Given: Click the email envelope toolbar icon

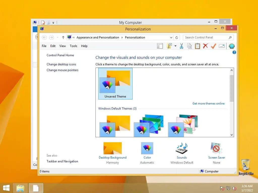Looking at the screenshot, I should (222, 46).
